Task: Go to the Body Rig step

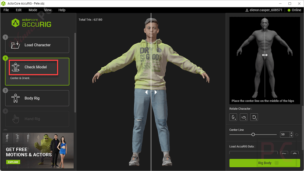Action: [x=37, y=98]
